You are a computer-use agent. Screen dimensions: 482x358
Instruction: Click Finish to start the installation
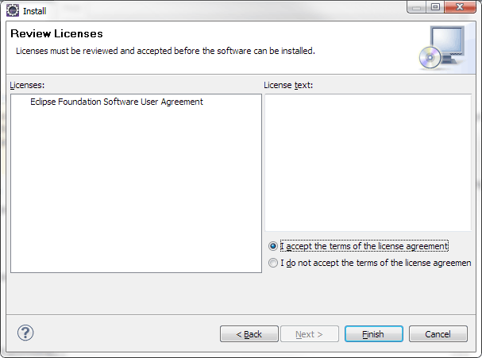pyautogui.click(x=374, y=334)
